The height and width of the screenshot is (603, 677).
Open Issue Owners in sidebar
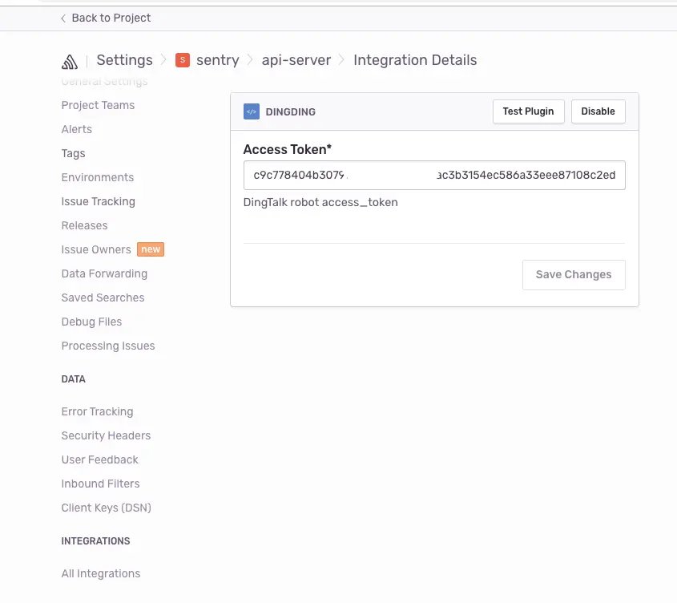click(96, 250)
